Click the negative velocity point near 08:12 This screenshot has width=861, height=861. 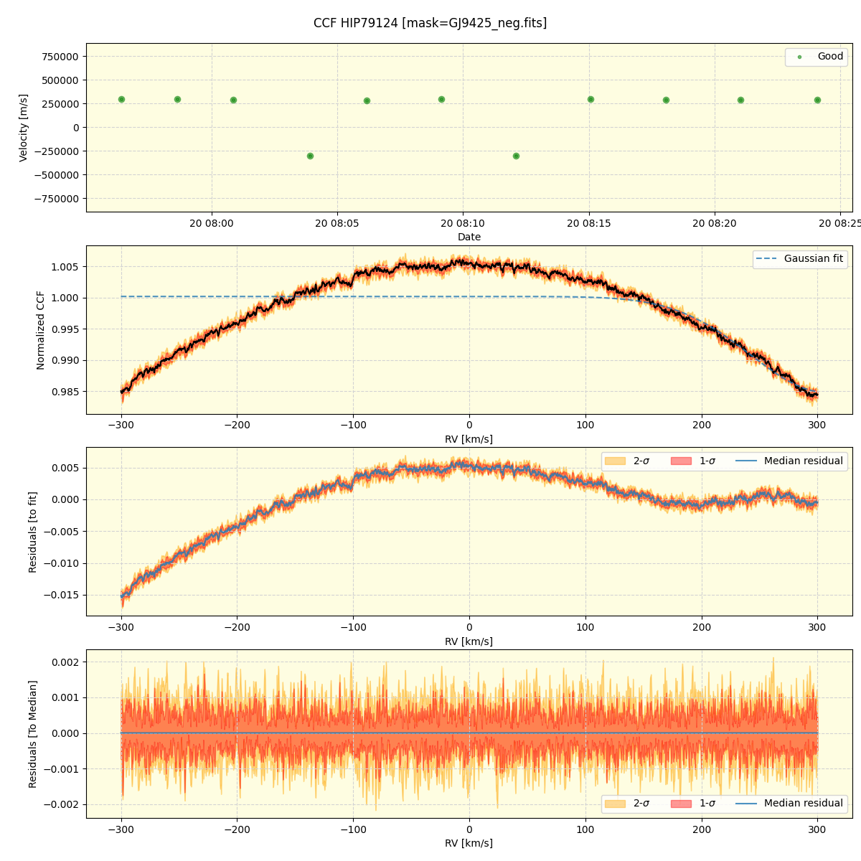pyautogui.click(x=516, y=156)
